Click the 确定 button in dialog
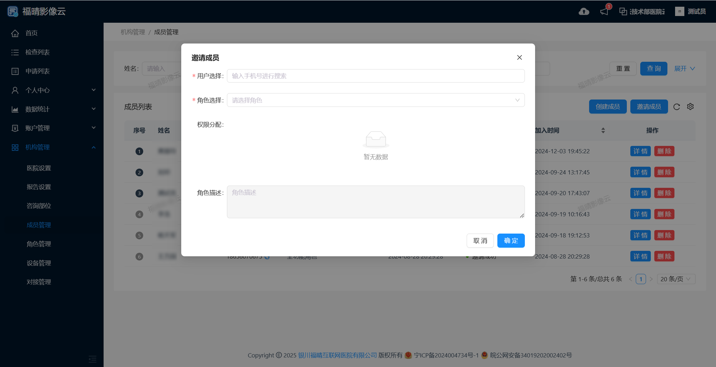 click(x=511, y=241)
